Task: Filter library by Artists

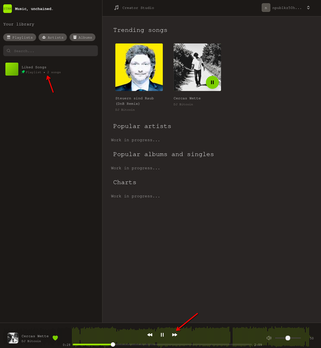Action: pyautogui.click(x=53, y=37)
